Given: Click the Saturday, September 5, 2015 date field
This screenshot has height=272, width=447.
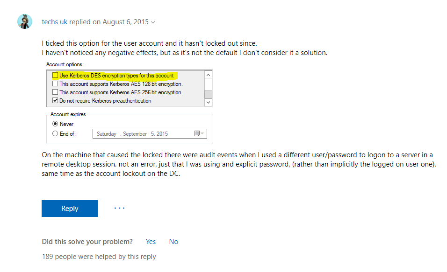Looking at the screenshot, I should tap(150, 134).
